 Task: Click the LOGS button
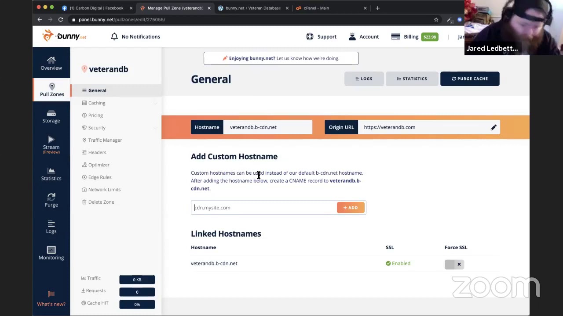pos(364,79)
